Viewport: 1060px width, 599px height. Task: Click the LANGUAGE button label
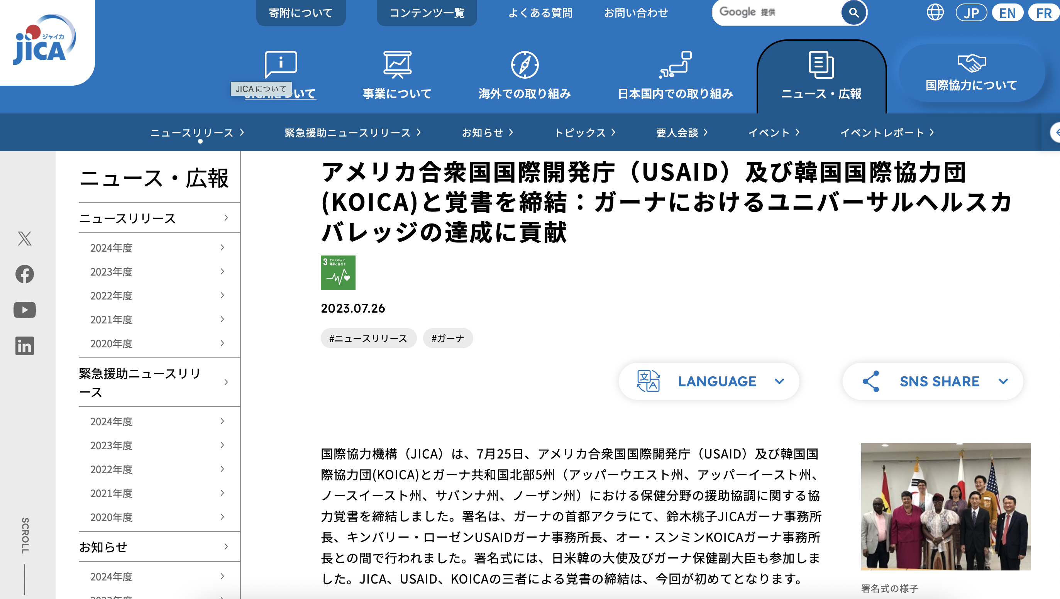click(x=717, y=381)
